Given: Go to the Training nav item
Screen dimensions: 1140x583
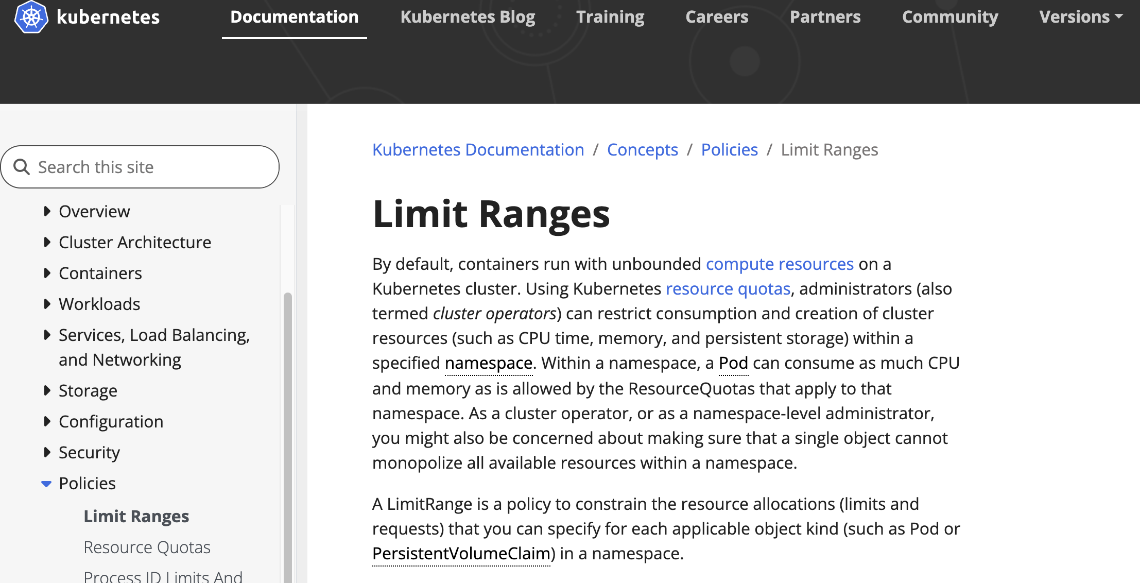Looking at the screenshot, I should tap(610, 17).
